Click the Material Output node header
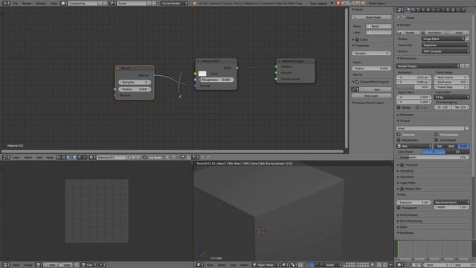This screenshot has width=476, height=268. 295,61
